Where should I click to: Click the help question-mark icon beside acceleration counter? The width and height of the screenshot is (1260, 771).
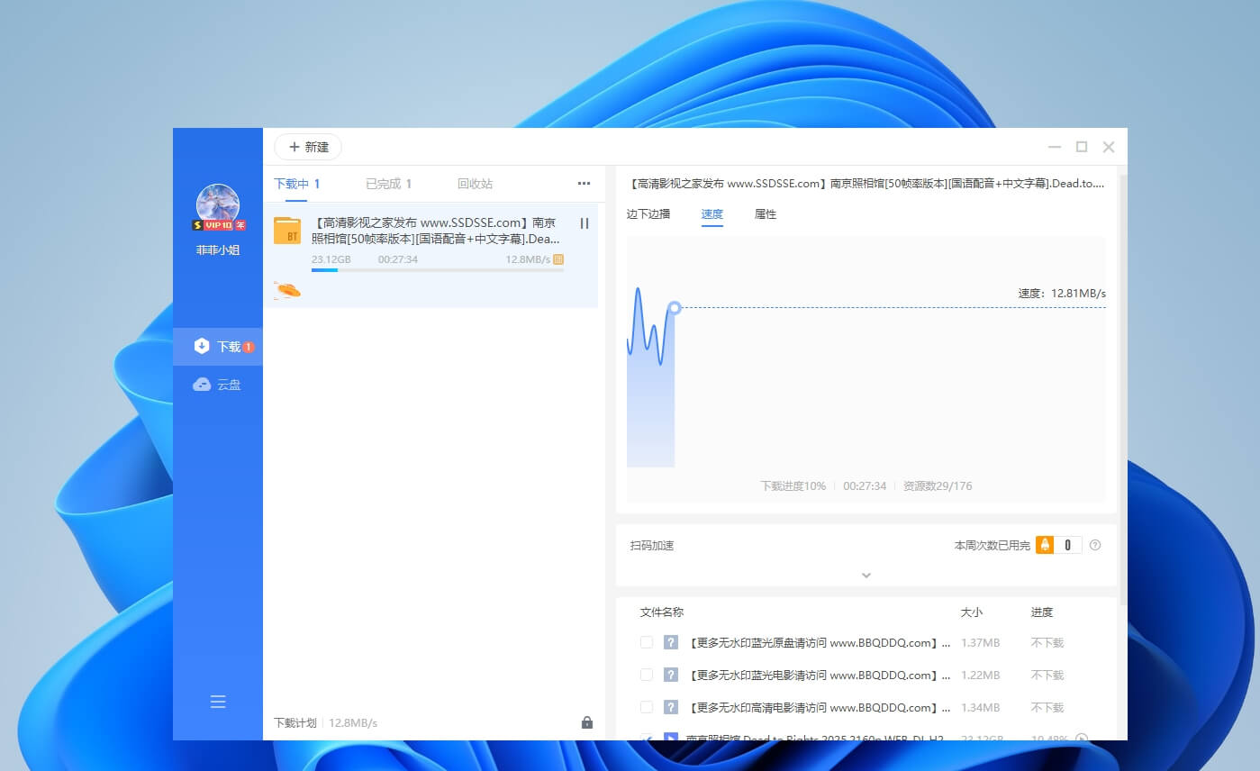click(1095, 545)
